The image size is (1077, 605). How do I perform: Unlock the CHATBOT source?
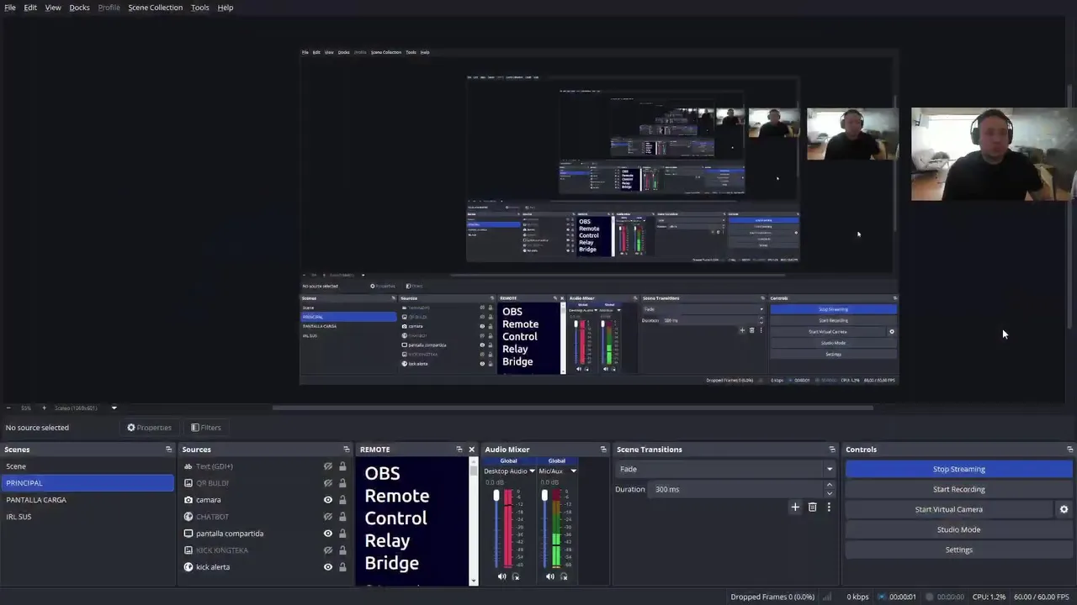pyautogui.click(x=342, y=517)
